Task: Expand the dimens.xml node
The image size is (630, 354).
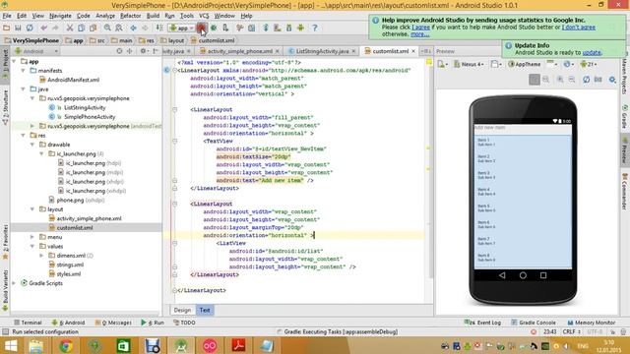Action: 41,256
